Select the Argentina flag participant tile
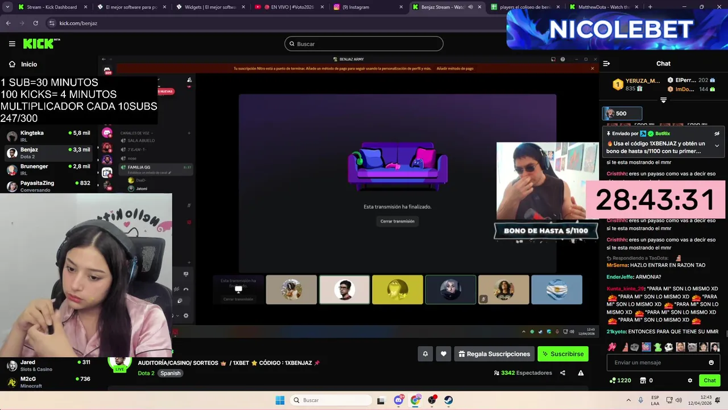The height and width of the screenshot is (410, 728). click(557, 290)
